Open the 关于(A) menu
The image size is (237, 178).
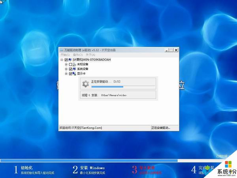(x=90, y=55)
